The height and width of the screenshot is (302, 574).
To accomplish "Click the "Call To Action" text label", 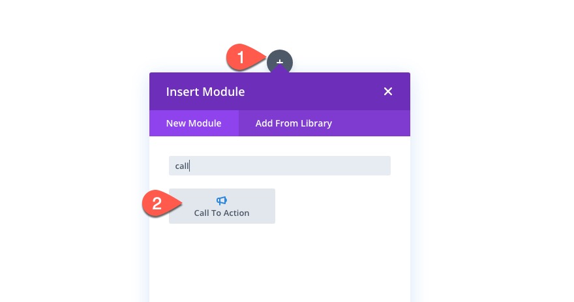I will pyautogui.click(x=222, y=213).
